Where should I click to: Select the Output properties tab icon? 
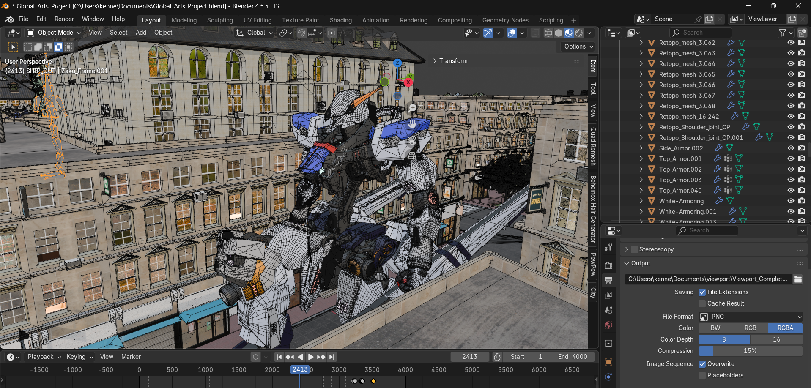click(608, 280)
